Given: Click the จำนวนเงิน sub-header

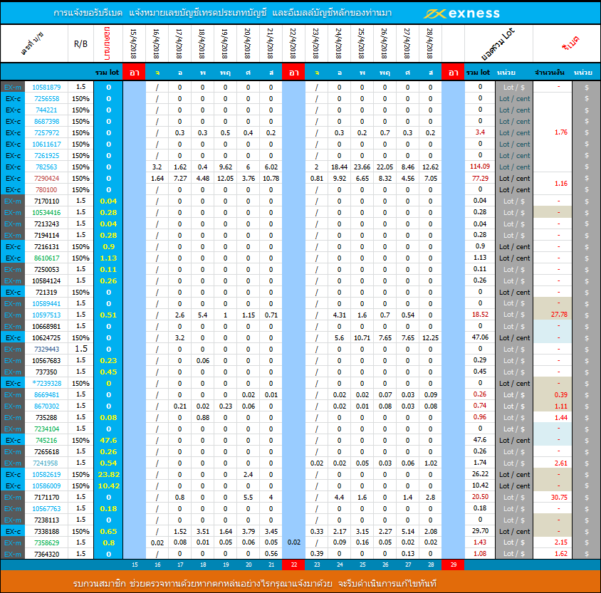Looking at the screenshot, I should [550, 73].
